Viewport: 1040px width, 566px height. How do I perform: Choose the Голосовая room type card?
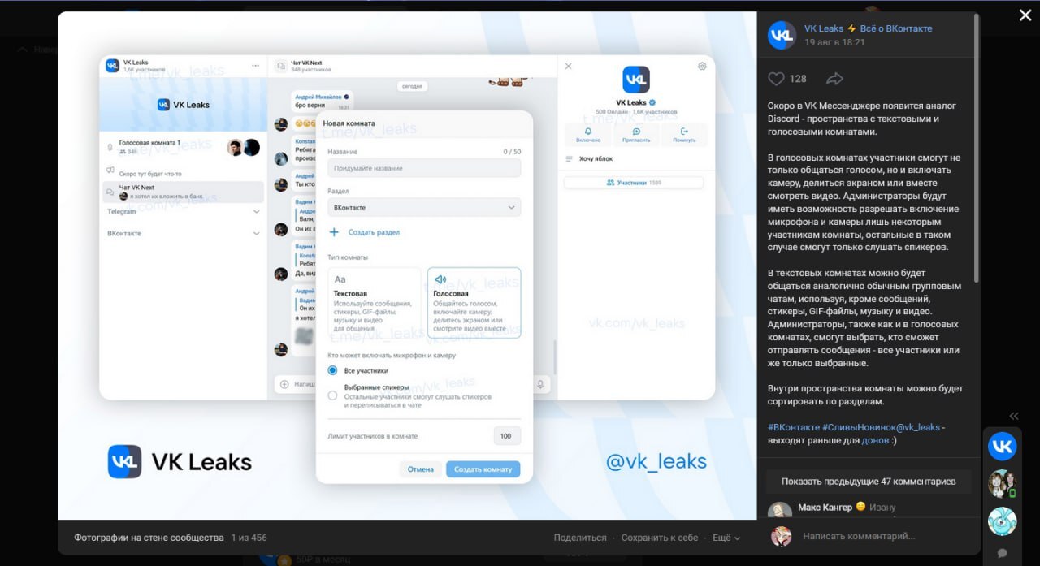click(x=474, y=302)
